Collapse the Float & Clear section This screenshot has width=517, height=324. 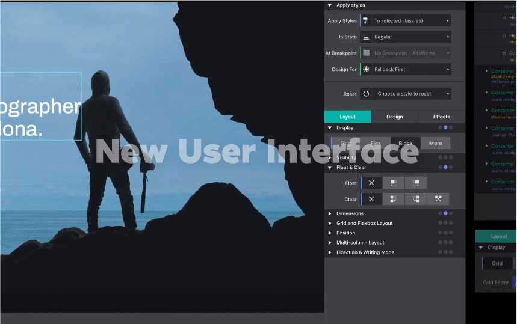click(x=330, y=167)
